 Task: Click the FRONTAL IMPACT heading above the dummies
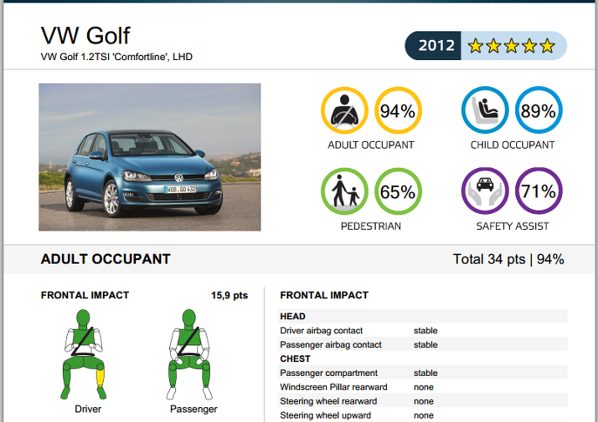(x=85, y=295)
